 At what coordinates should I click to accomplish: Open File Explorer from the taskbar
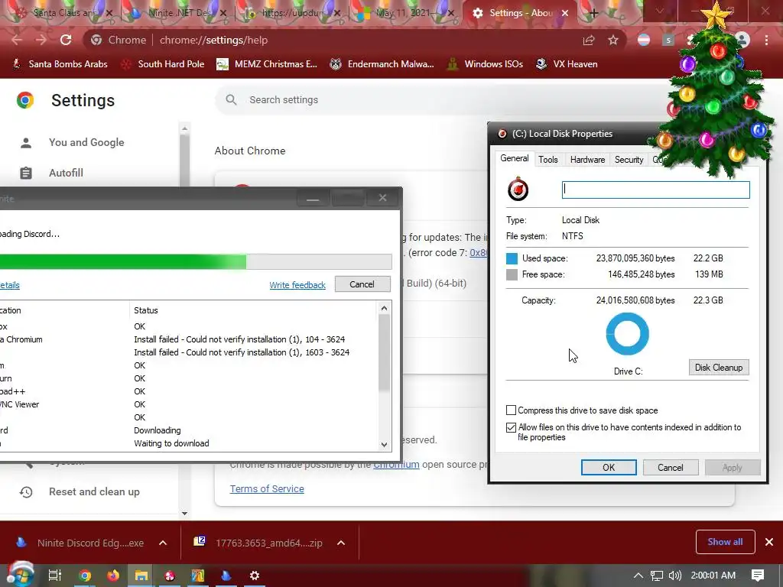coord(141,576)
